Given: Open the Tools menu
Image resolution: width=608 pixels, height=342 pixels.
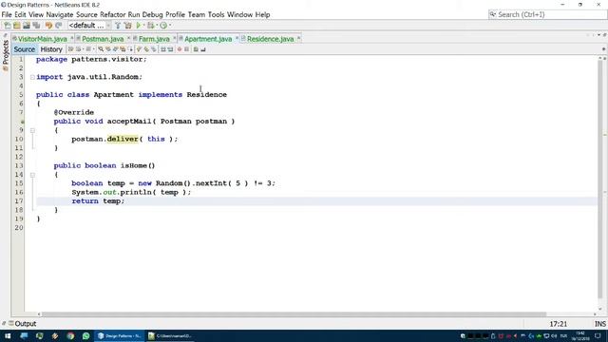Looking at the screenshot, I should [x=216, y=15].
